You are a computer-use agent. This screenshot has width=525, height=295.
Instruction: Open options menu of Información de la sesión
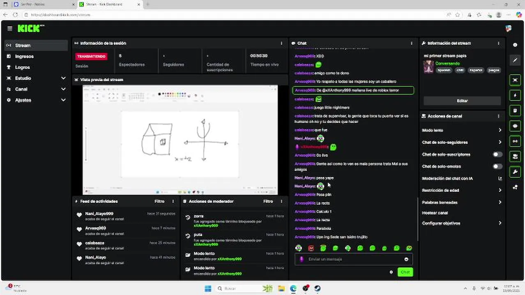click(x=281, y=43)
